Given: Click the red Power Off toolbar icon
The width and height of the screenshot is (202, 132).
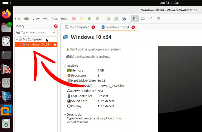Looking at the screenshot, I should 74,19.
